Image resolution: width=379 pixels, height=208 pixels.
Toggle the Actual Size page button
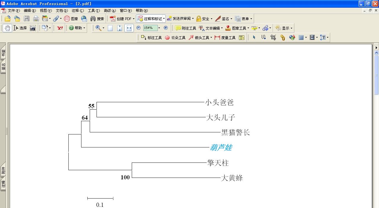[110, 28]
